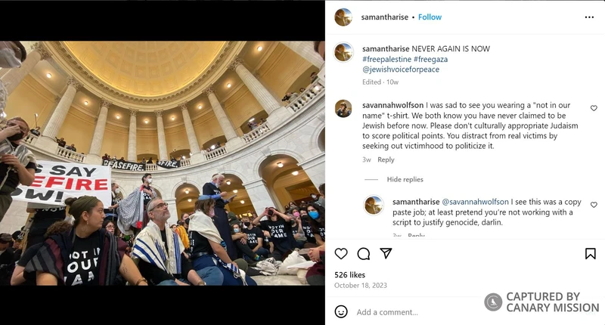Open @savannahwolfson mention in reply
Screen dimensions: 605x325
(475, 202)
